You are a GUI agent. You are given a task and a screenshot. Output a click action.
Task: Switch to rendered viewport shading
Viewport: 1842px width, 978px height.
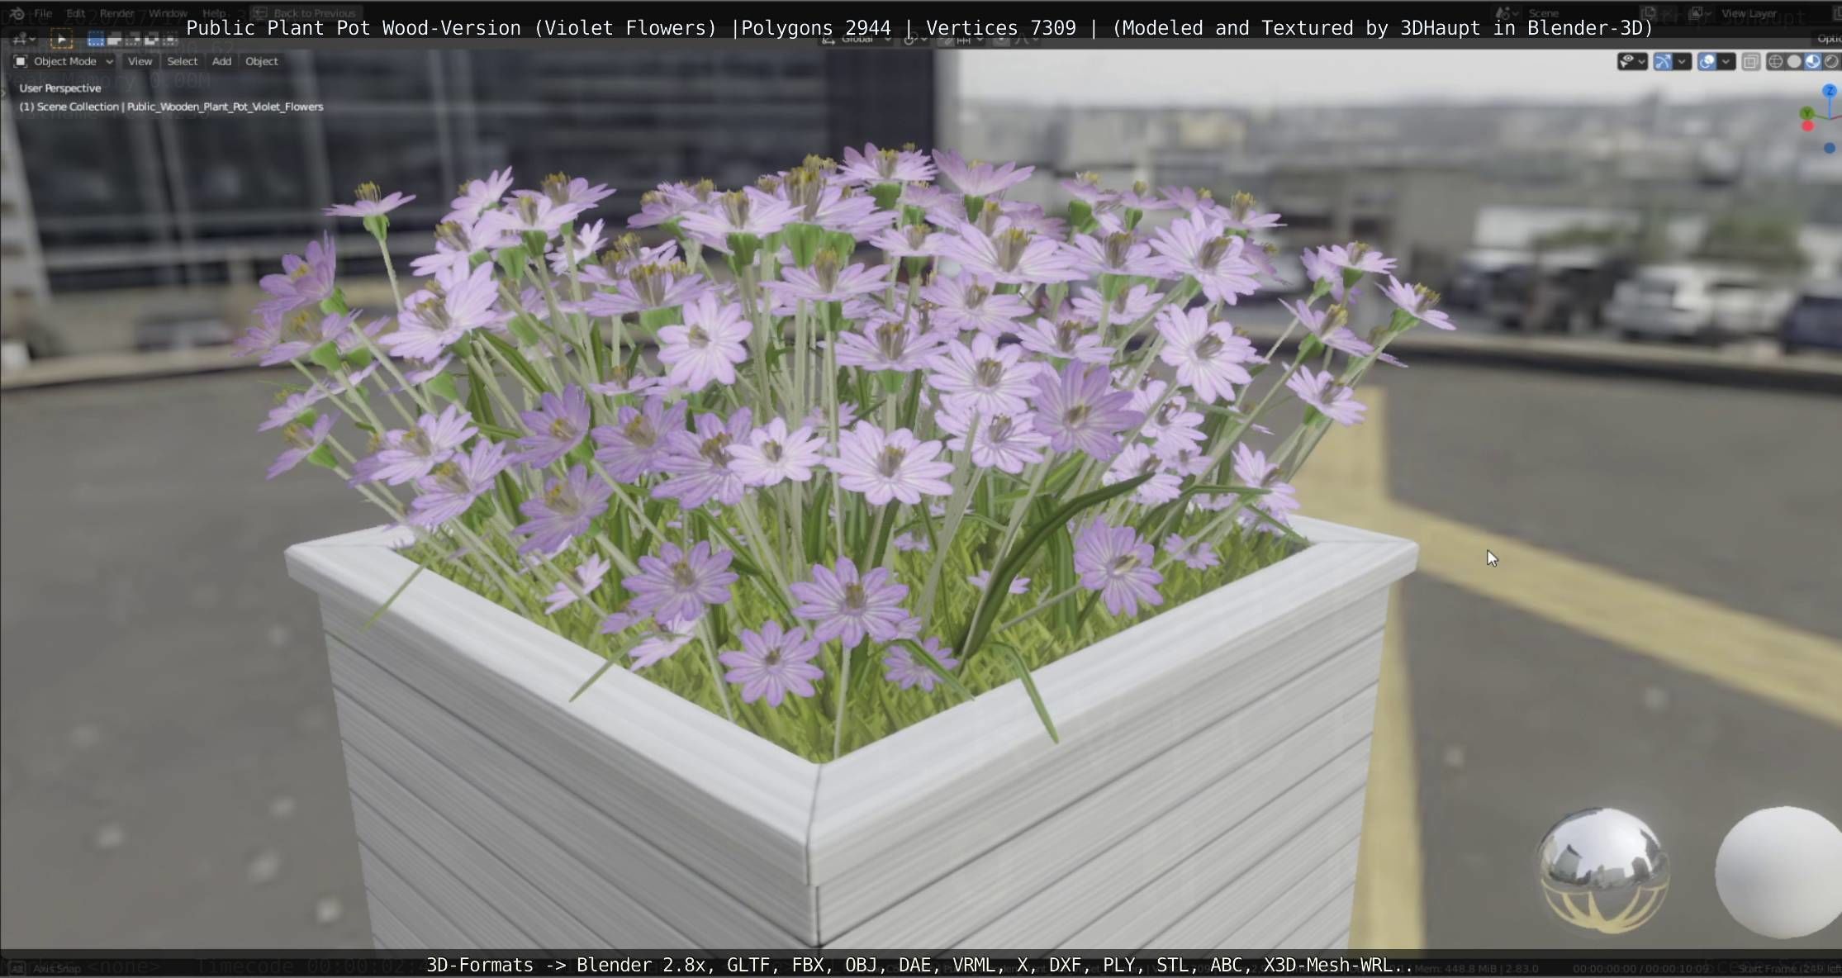tap(1831, 61)
